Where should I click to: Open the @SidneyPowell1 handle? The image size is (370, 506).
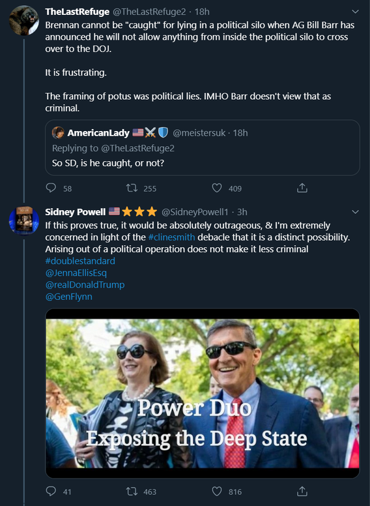195,212
